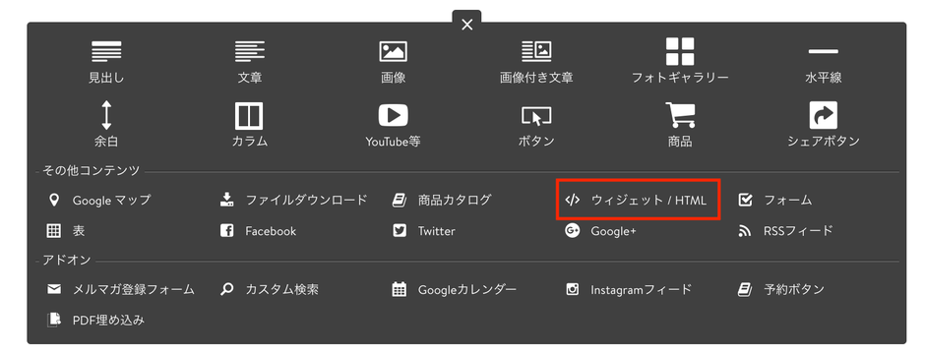
Task: Insert a フォトギャラリー grid icon
Action: [680, 51]
